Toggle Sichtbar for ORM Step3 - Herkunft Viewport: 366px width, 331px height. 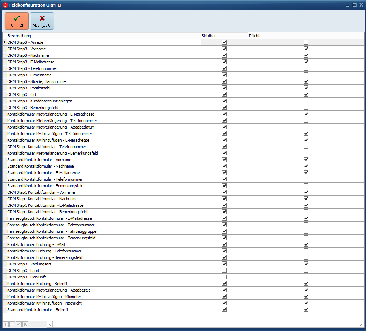tap(224, 277)
